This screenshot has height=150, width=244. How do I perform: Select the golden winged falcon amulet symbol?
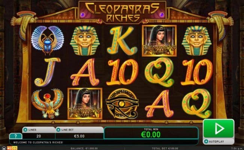(47, 103)
